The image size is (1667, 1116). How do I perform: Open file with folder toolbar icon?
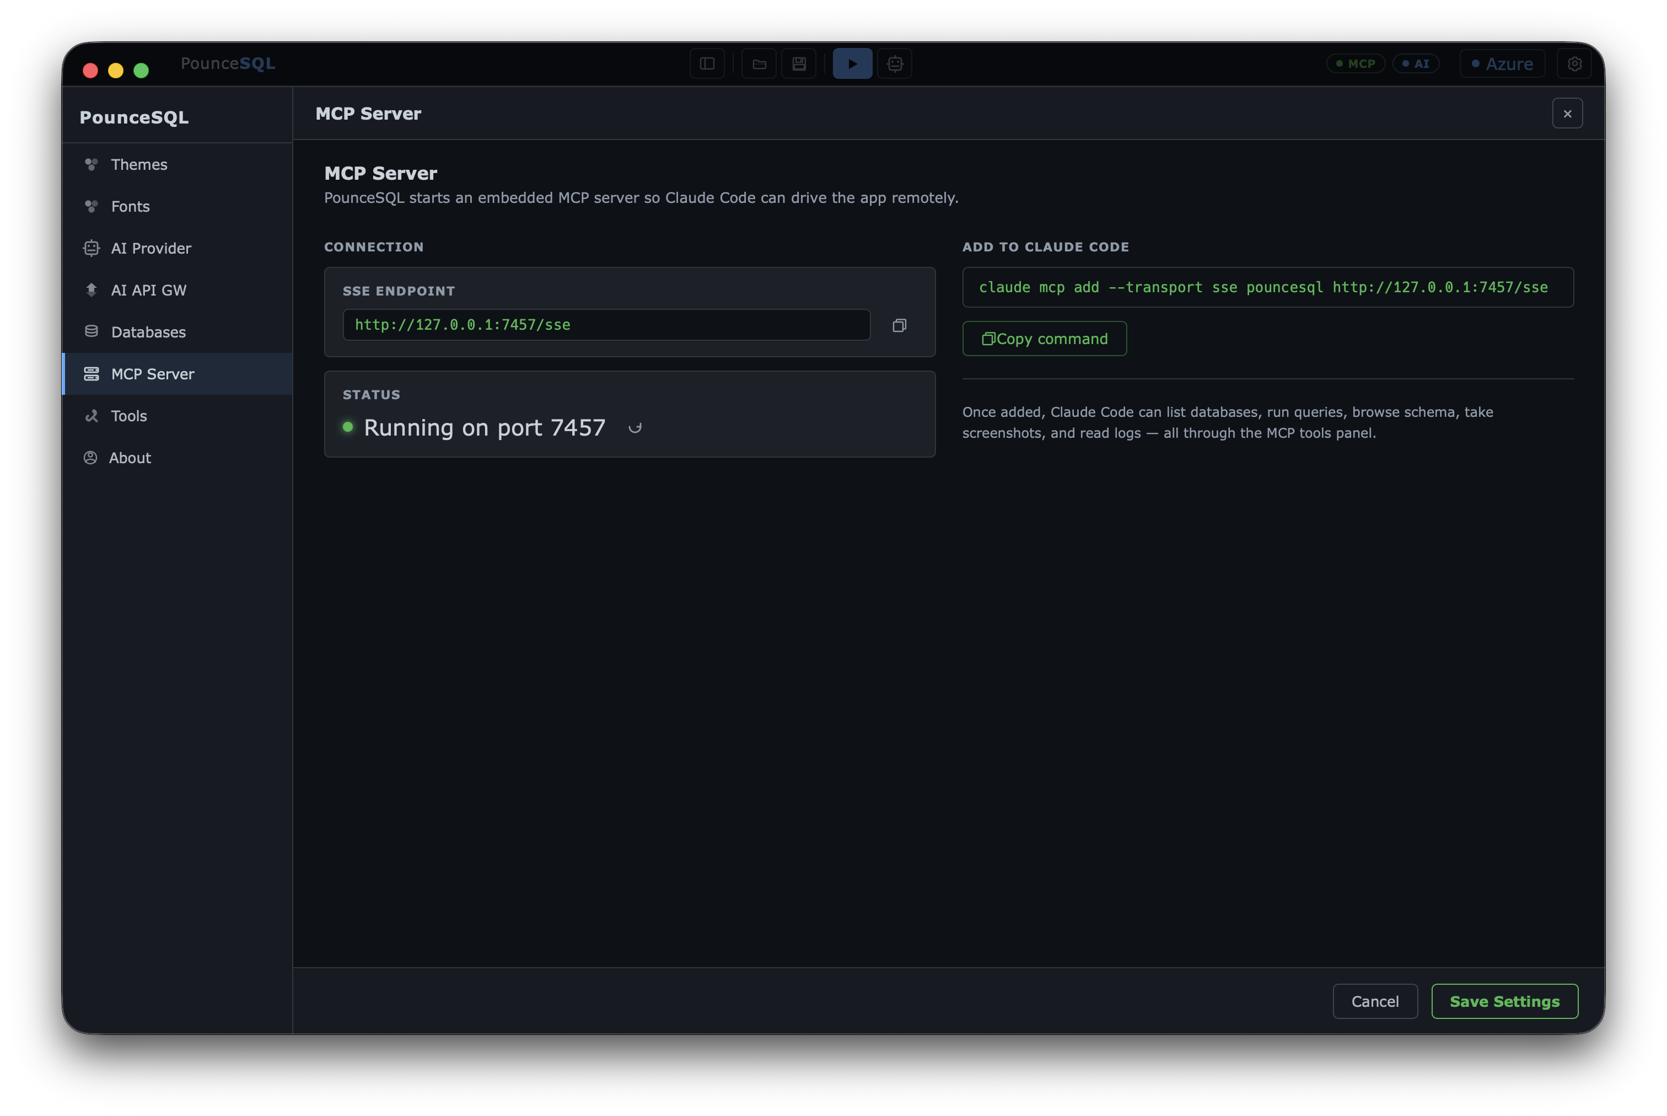click(759, 64)
